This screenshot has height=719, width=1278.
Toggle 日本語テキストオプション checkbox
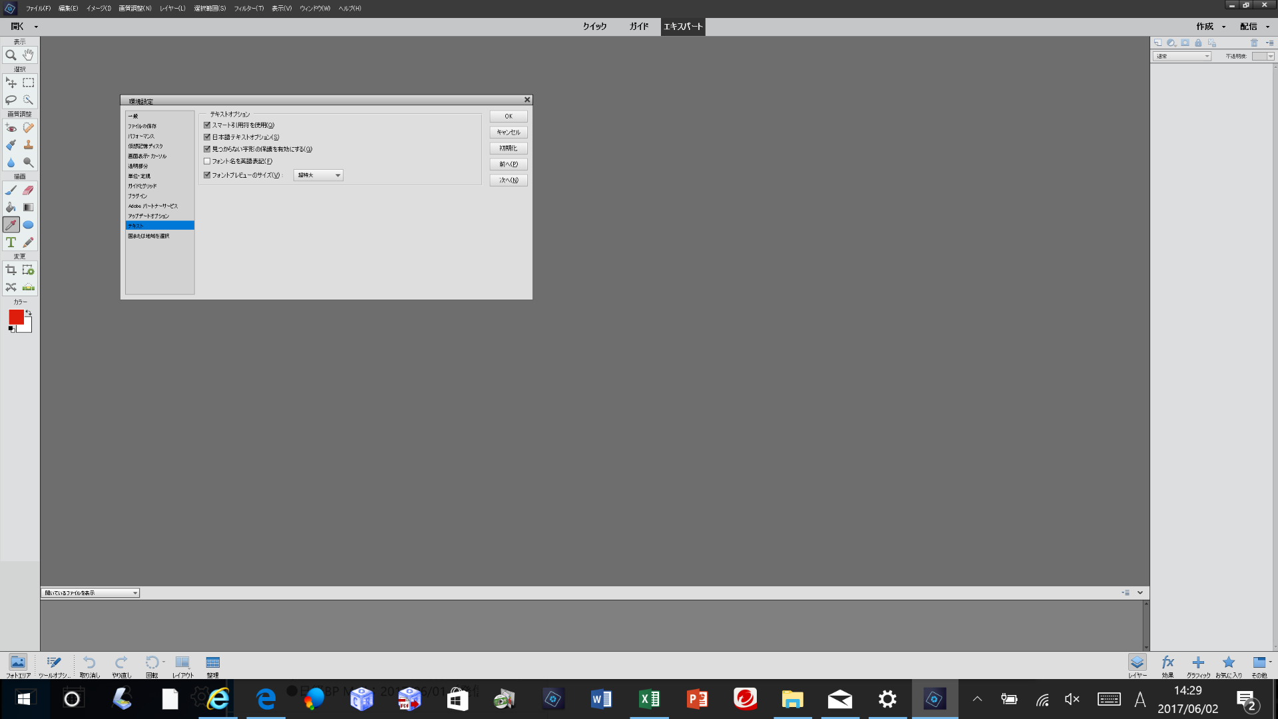207,137
